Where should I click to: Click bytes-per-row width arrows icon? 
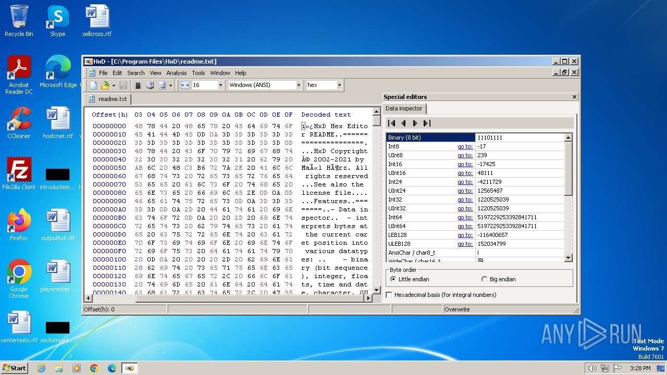point(184,85)
